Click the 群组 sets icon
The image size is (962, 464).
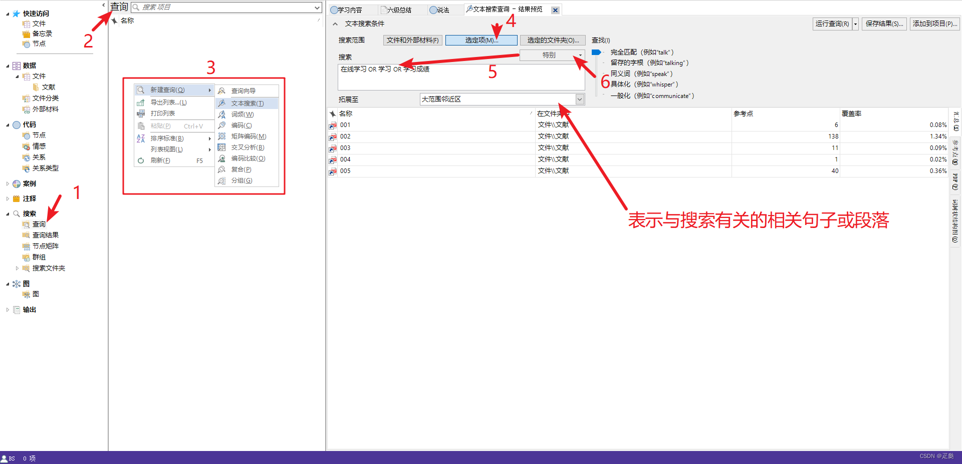click(x=26, y=257)
